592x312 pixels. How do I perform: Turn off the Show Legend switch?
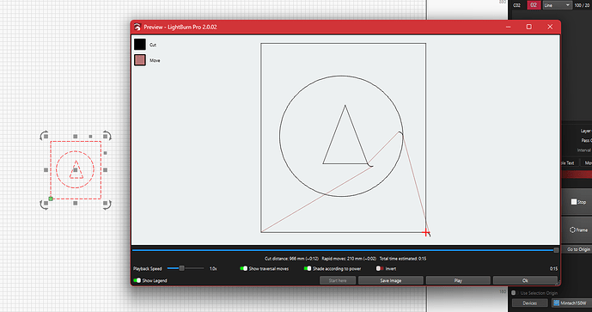[137, 280]
